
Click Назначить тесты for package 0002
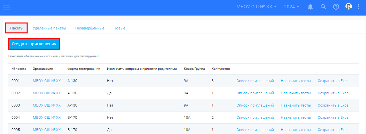click(296, 93)
